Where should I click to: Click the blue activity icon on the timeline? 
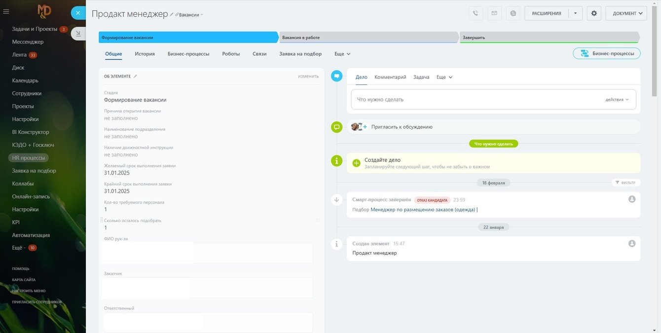click(337, 76)
